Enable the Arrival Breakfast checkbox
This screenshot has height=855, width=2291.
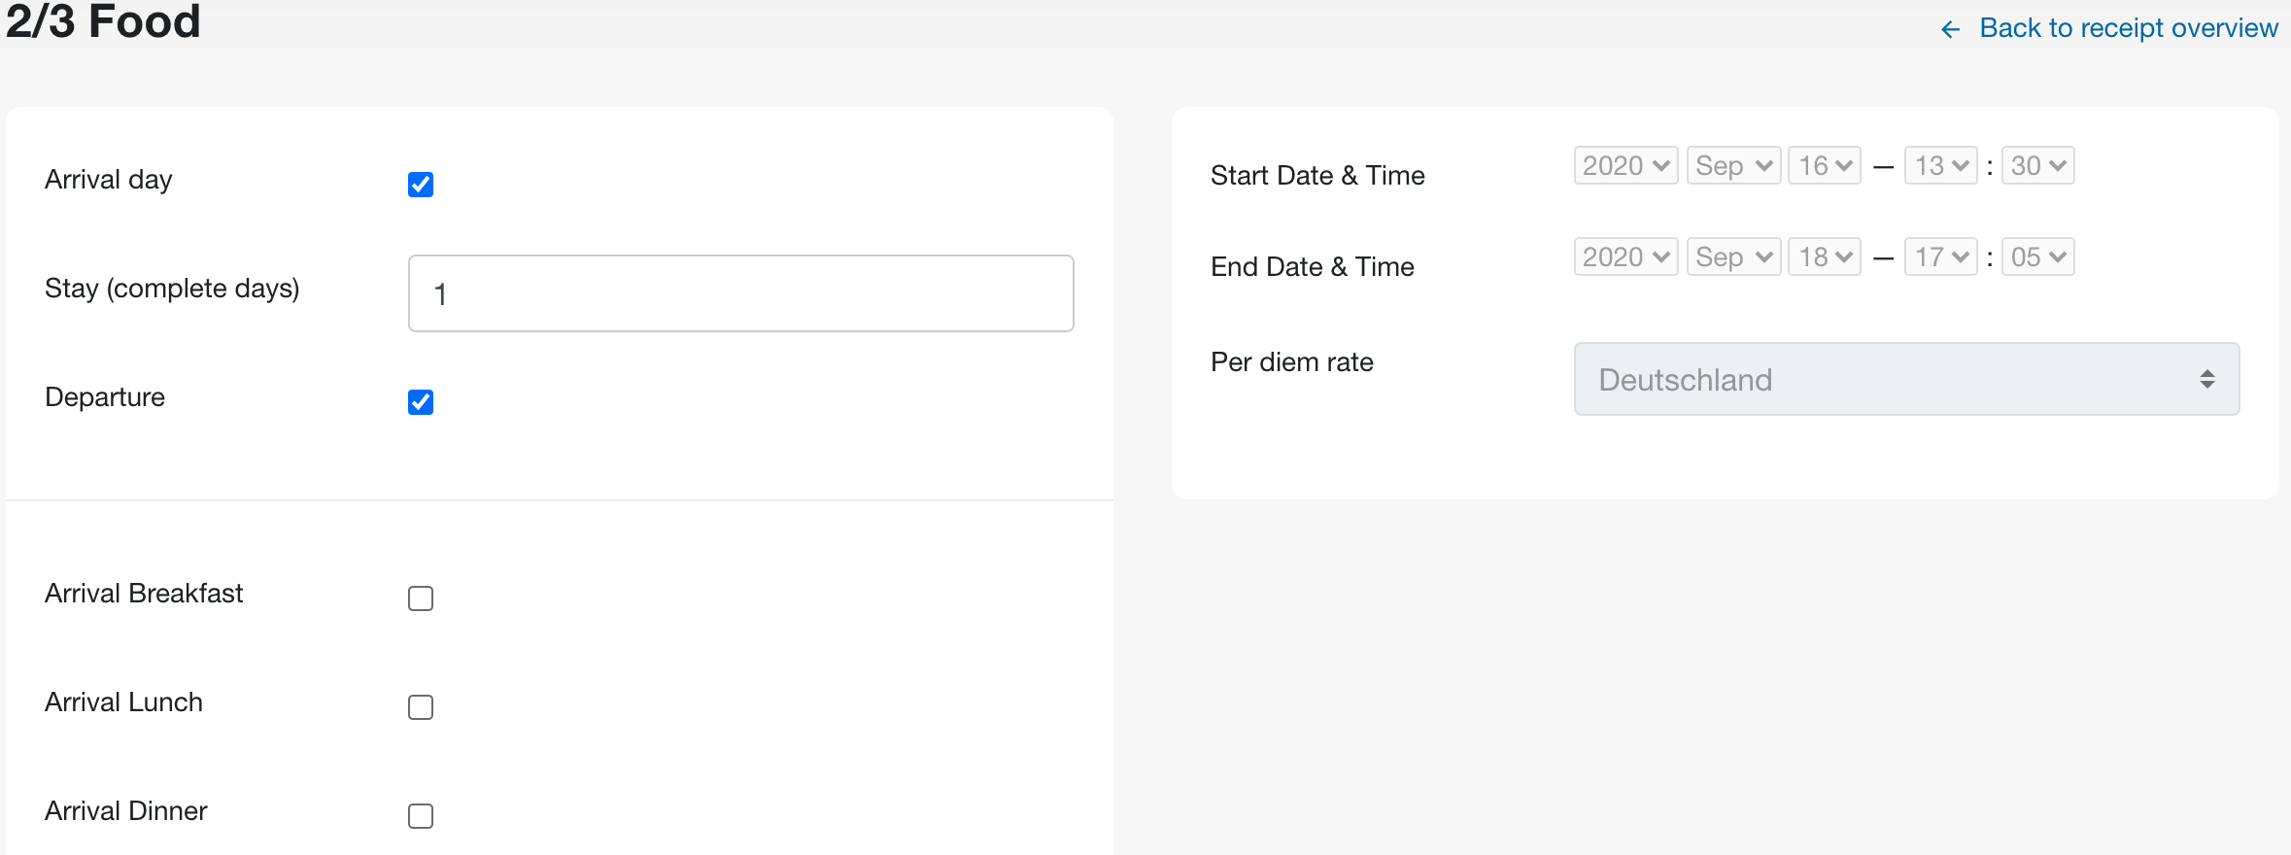[x=421, y=598]
